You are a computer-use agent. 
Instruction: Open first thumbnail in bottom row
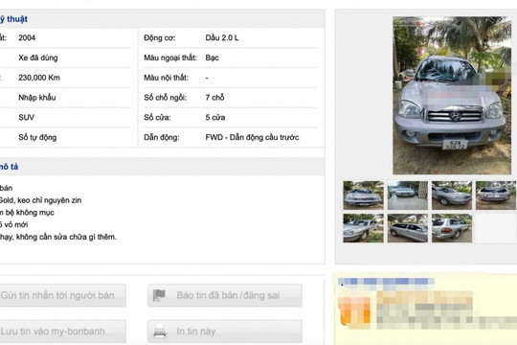[x=363, y=228]
